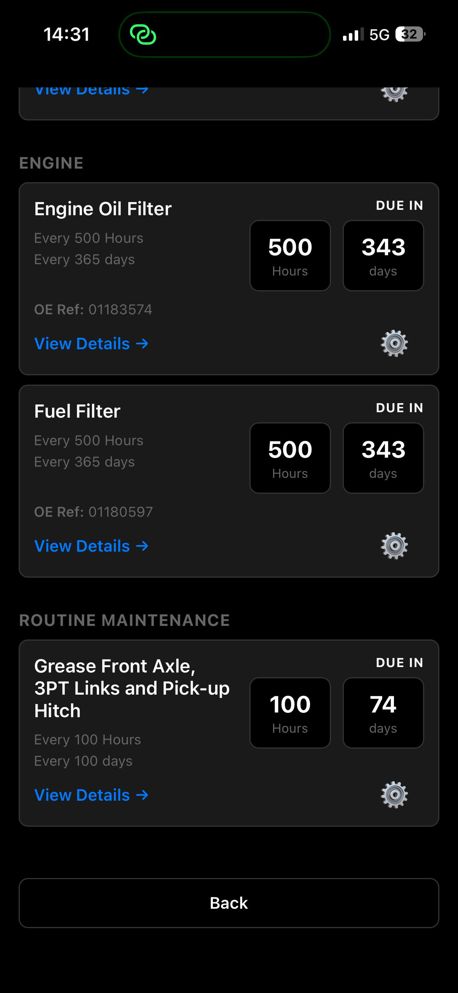This screenshot has height=993, width=458.
Task: Tap 500 Hours box on Fuel Filter
Action: tap(290, 458)
